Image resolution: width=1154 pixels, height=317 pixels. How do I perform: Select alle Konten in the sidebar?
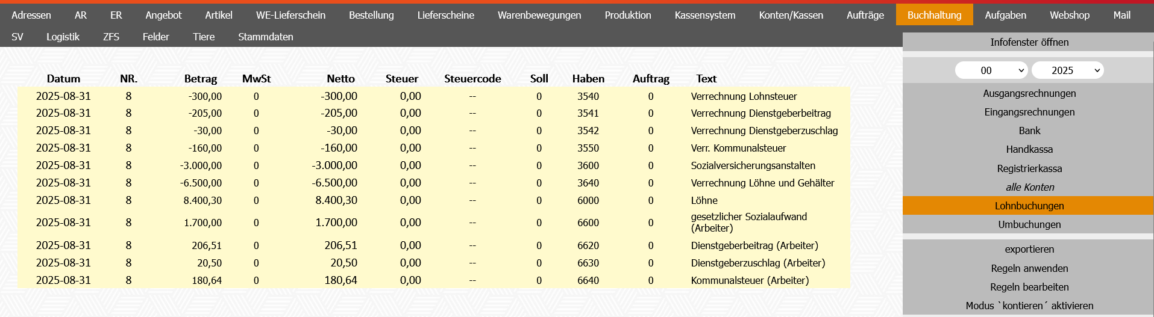pos(1029,187)
